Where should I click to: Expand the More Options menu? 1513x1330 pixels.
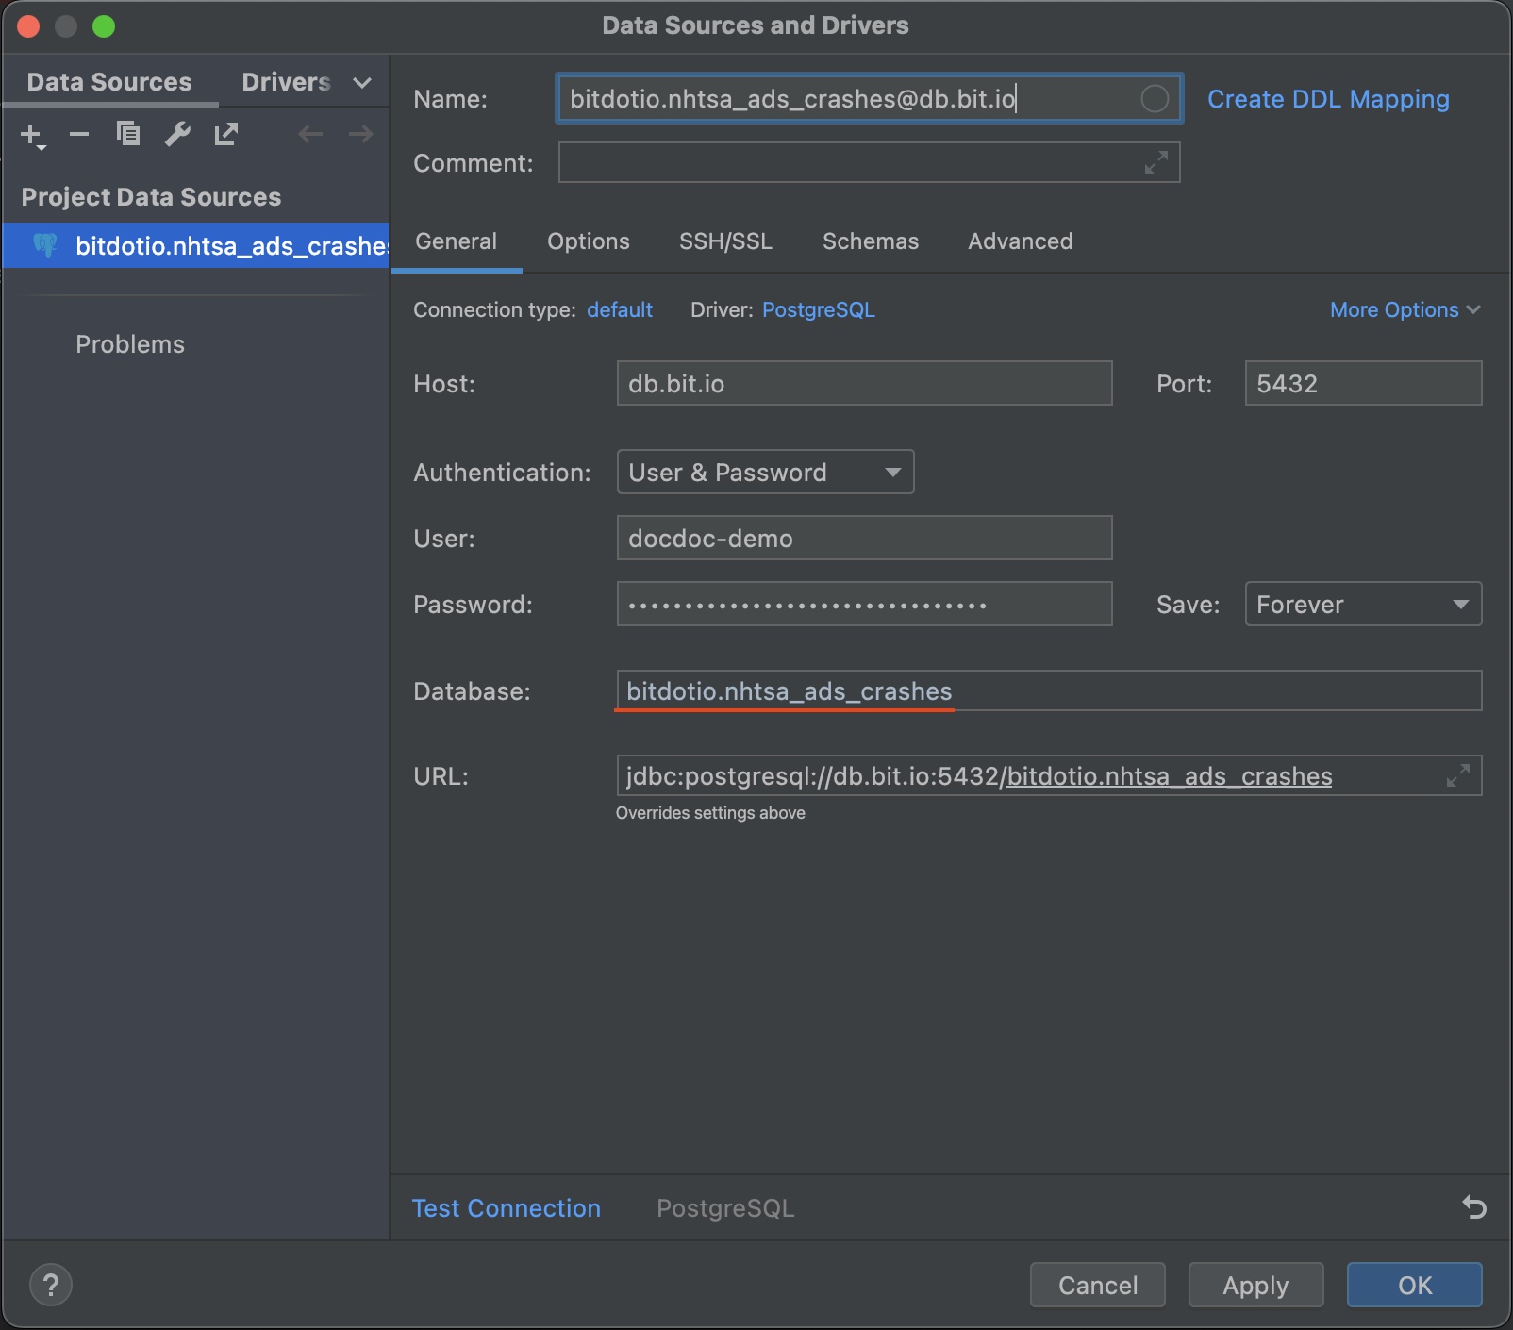(x=1405, y=309)
